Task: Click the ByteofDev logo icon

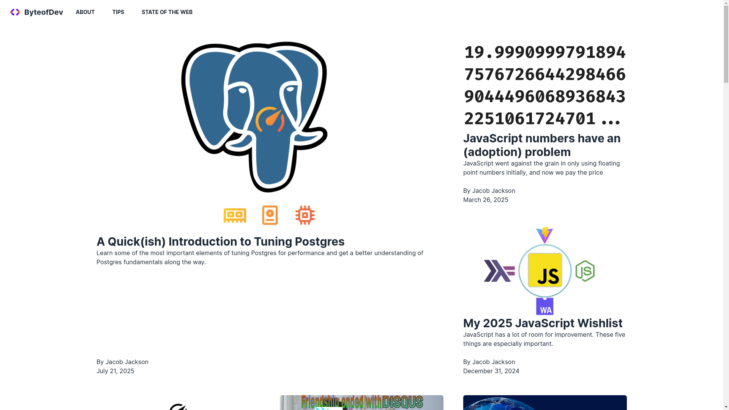Action: pos(15,12)
